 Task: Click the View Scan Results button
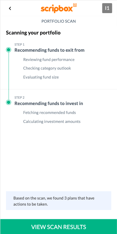click(x=59, y=227)
